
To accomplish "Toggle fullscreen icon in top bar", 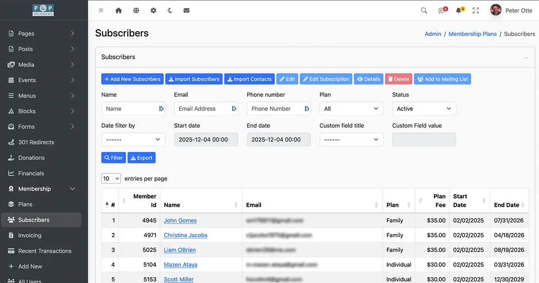I will (x=476, y=10).
